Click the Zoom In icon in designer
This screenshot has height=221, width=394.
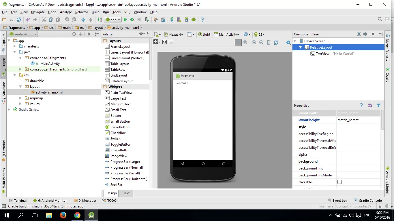254,42
